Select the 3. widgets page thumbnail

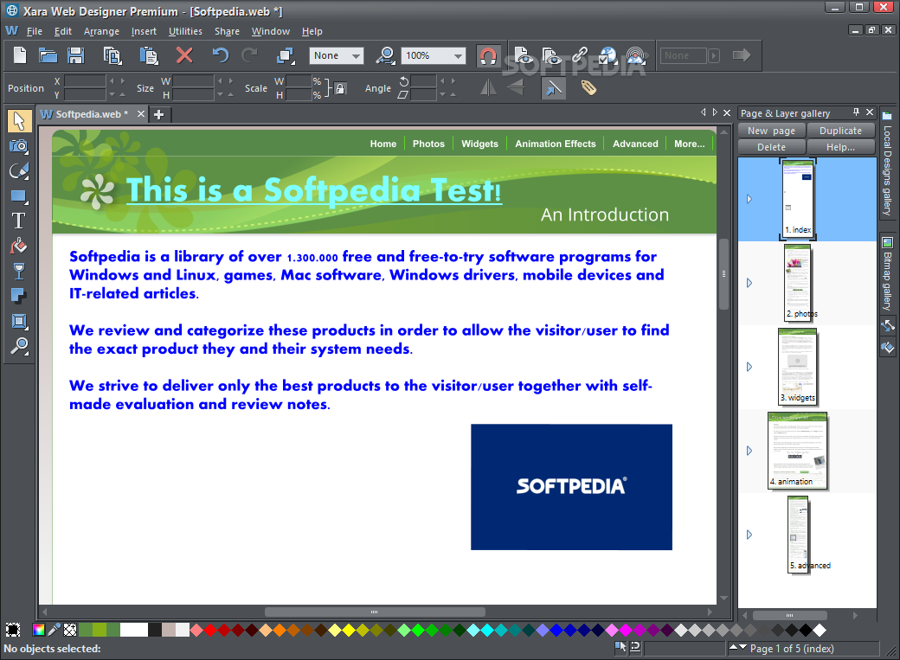coord(798,366)
